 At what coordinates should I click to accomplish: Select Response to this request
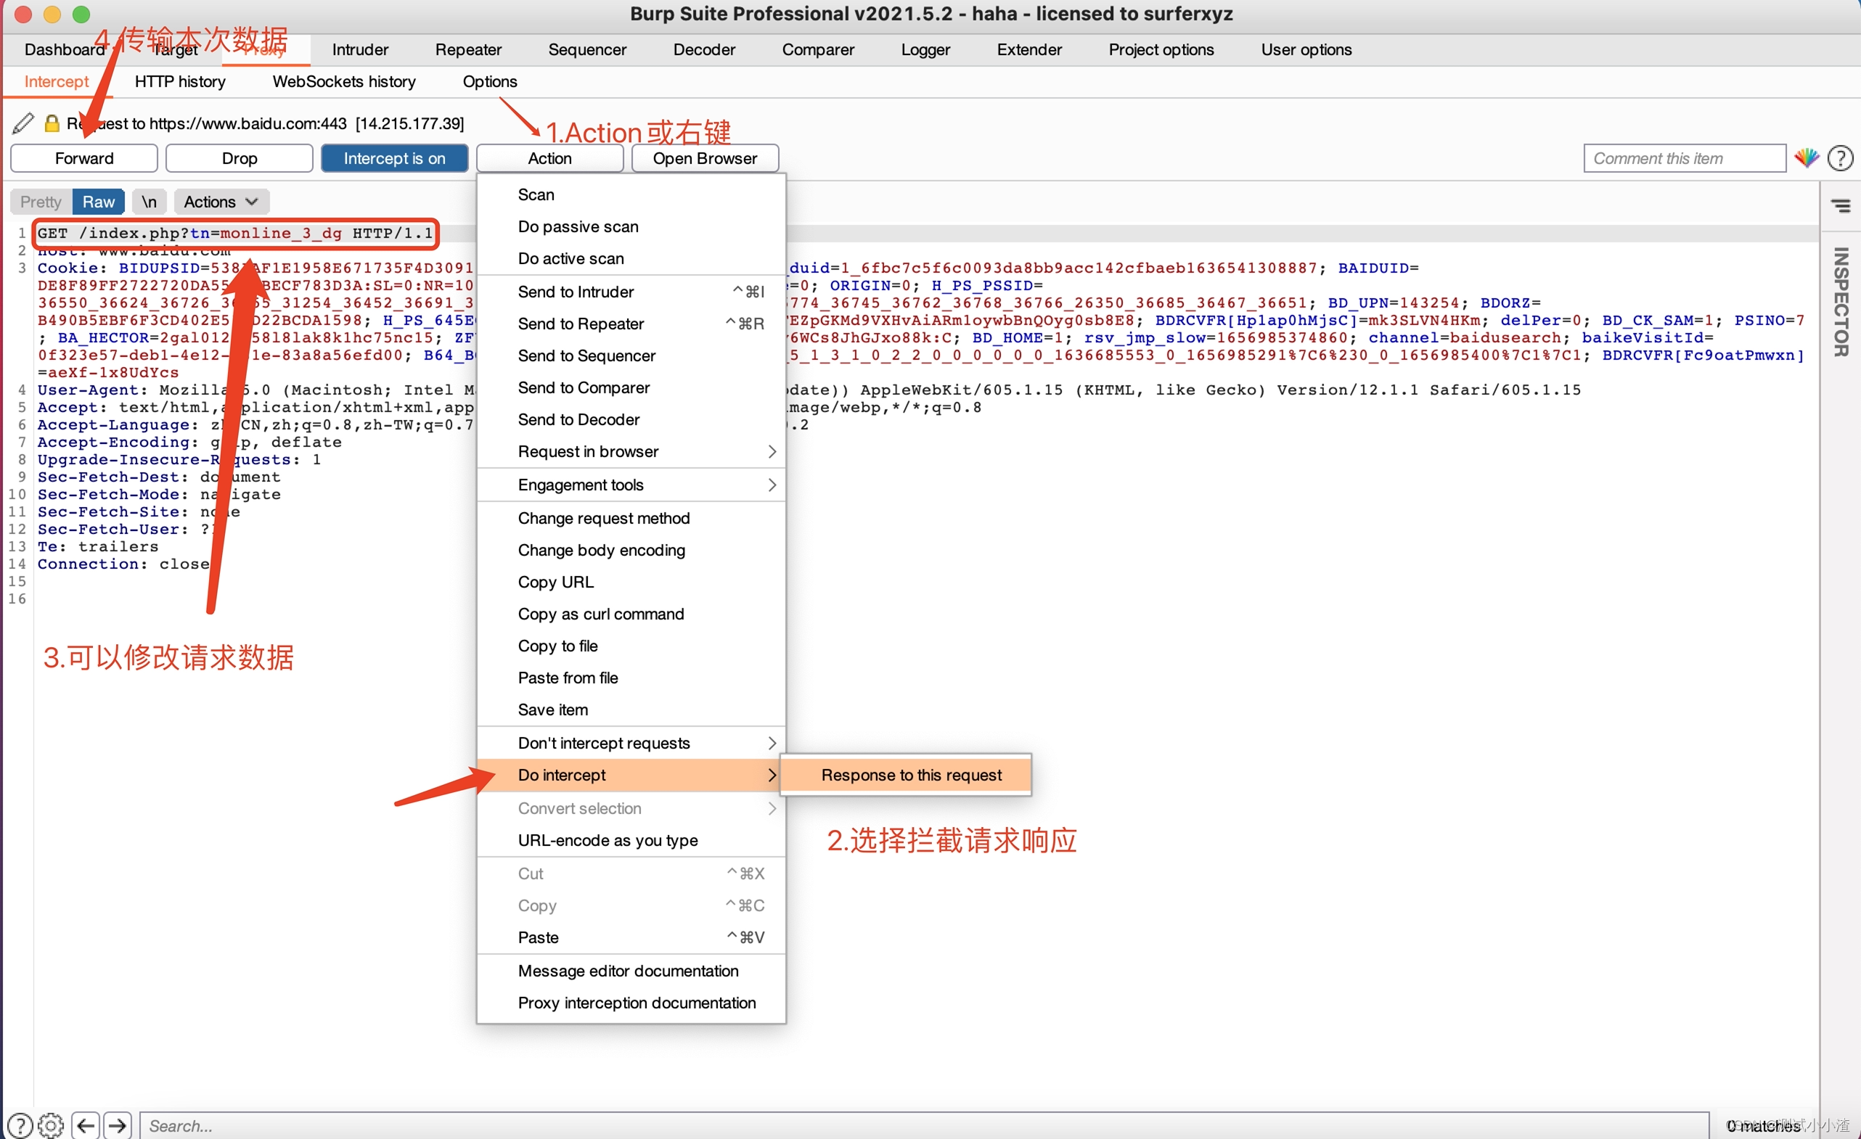911,776
